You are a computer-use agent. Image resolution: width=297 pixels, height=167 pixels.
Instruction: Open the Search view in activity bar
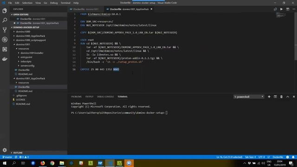5,20
